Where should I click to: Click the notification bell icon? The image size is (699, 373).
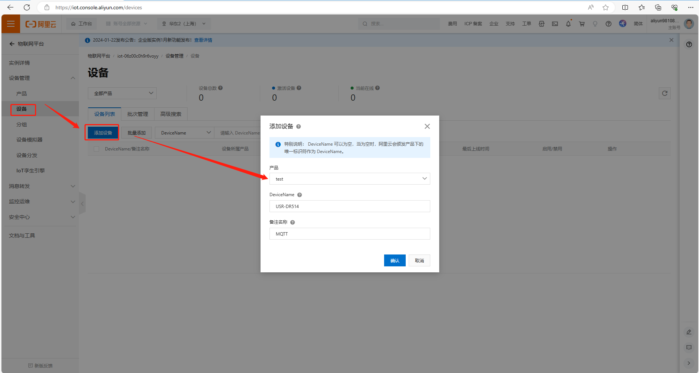pyautogui.click(x=568, y=24)
